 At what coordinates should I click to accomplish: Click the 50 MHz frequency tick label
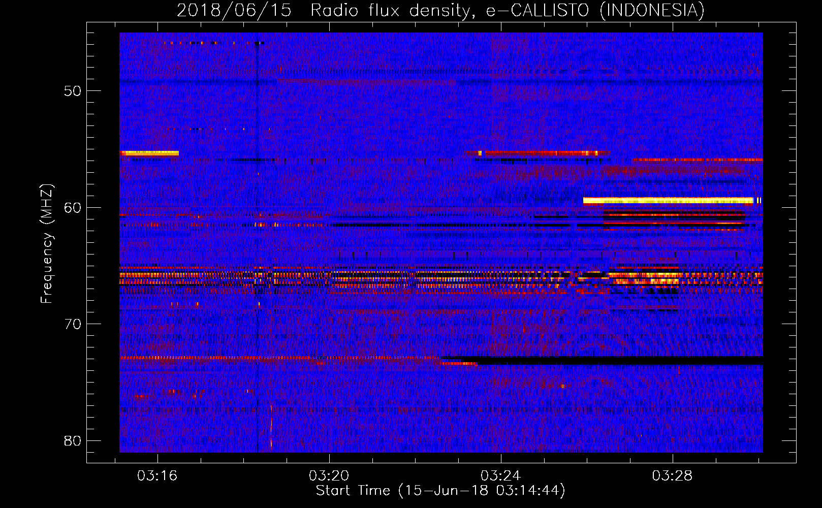[x=73, y=91]
